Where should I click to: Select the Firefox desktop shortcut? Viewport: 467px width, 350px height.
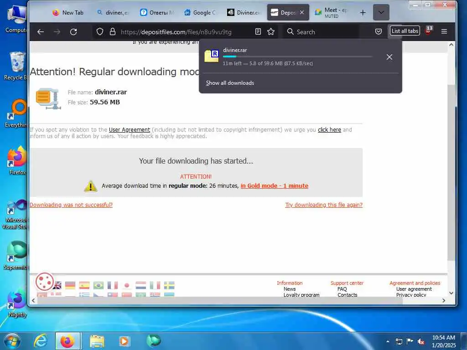click(x=17, y=160)
